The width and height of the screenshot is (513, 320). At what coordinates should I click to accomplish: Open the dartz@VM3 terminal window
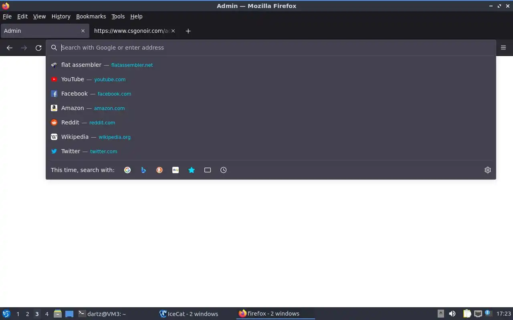click(x=116, y=314)
